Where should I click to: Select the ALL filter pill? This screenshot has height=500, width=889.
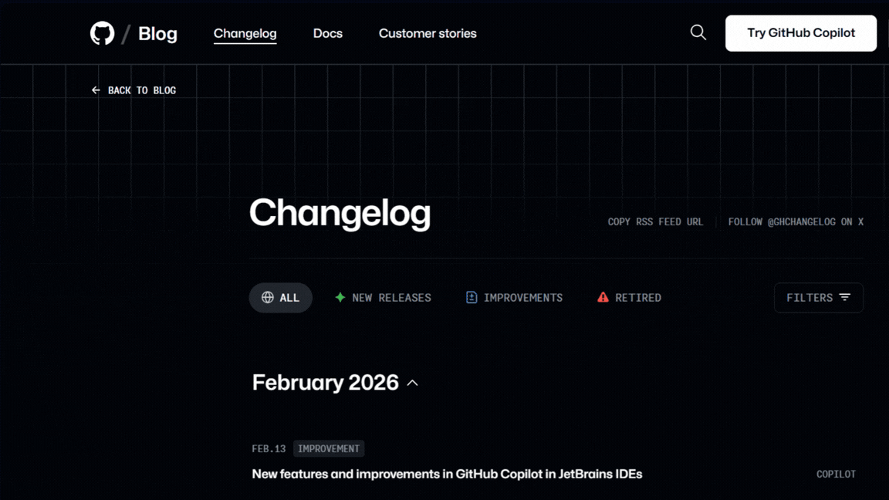pos(280,297)
